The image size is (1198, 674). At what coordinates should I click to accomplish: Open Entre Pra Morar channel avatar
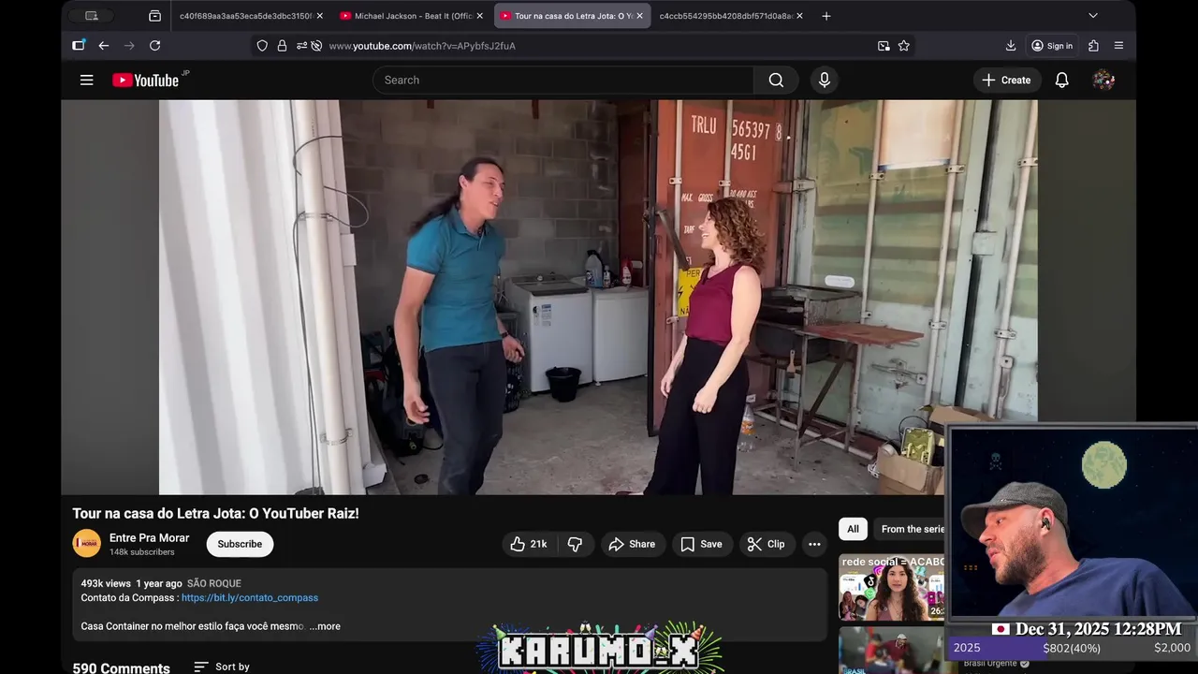pos(87,544)
